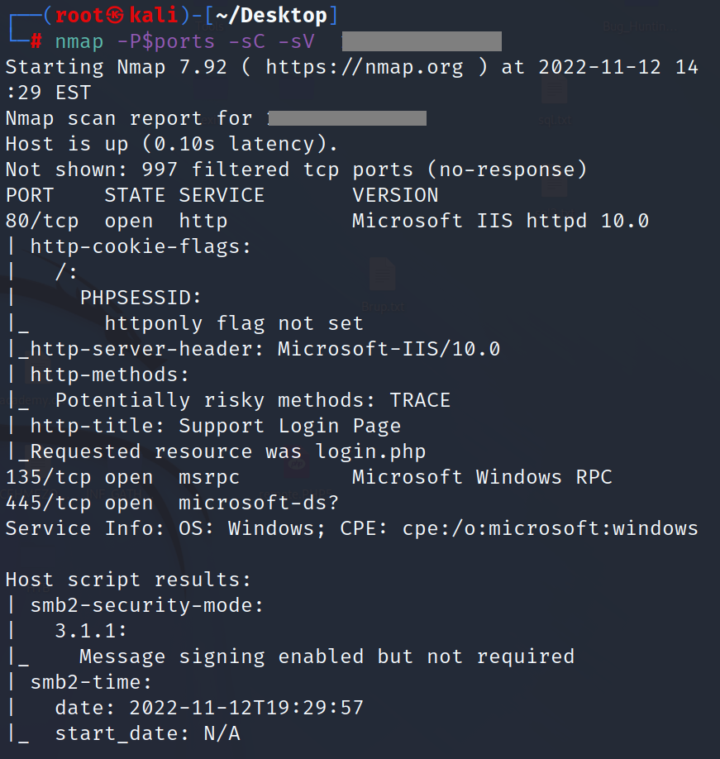The image size is (720, 759).
Task: Click the redacted host in scan report line
Action: (x=347, y=118)
